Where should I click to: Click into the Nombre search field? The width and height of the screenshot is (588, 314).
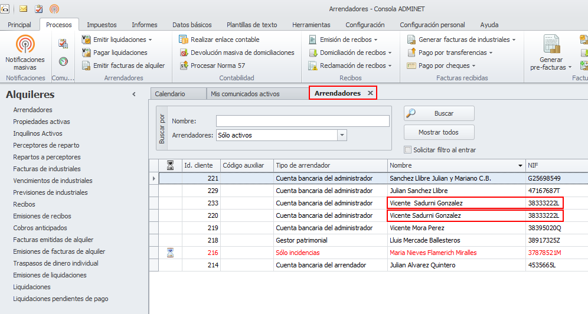(302, 121)
